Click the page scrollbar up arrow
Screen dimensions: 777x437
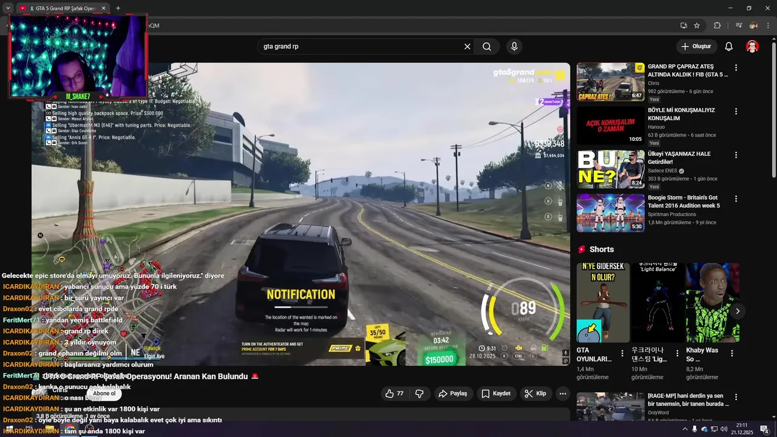(x=773, y=39)
